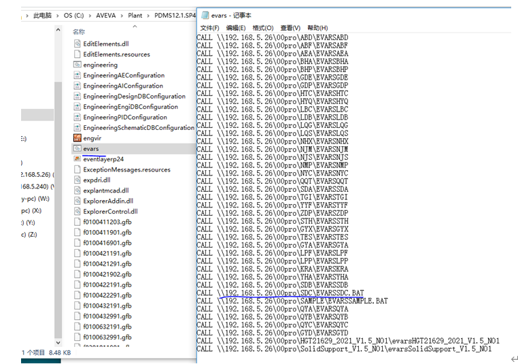Expand the chevron after OS (C:) in path
Screen dimensions: 518x364
[90, 16]
